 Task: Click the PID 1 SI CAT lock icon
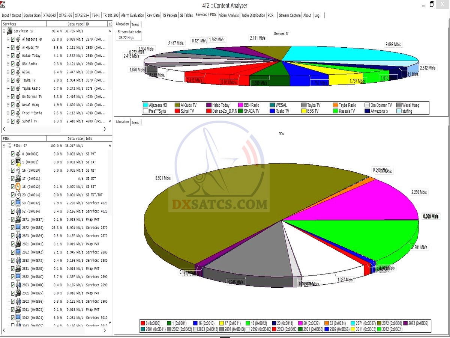18,162
